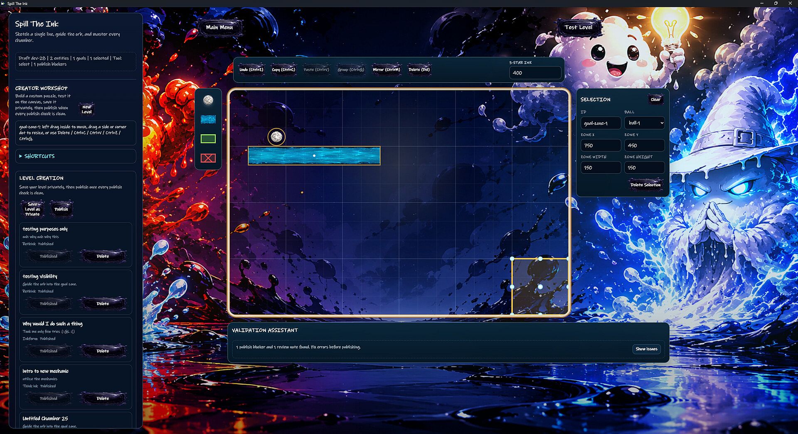
Task: Click the orb placed on the canvas
Action: click(x=276, y=137)
